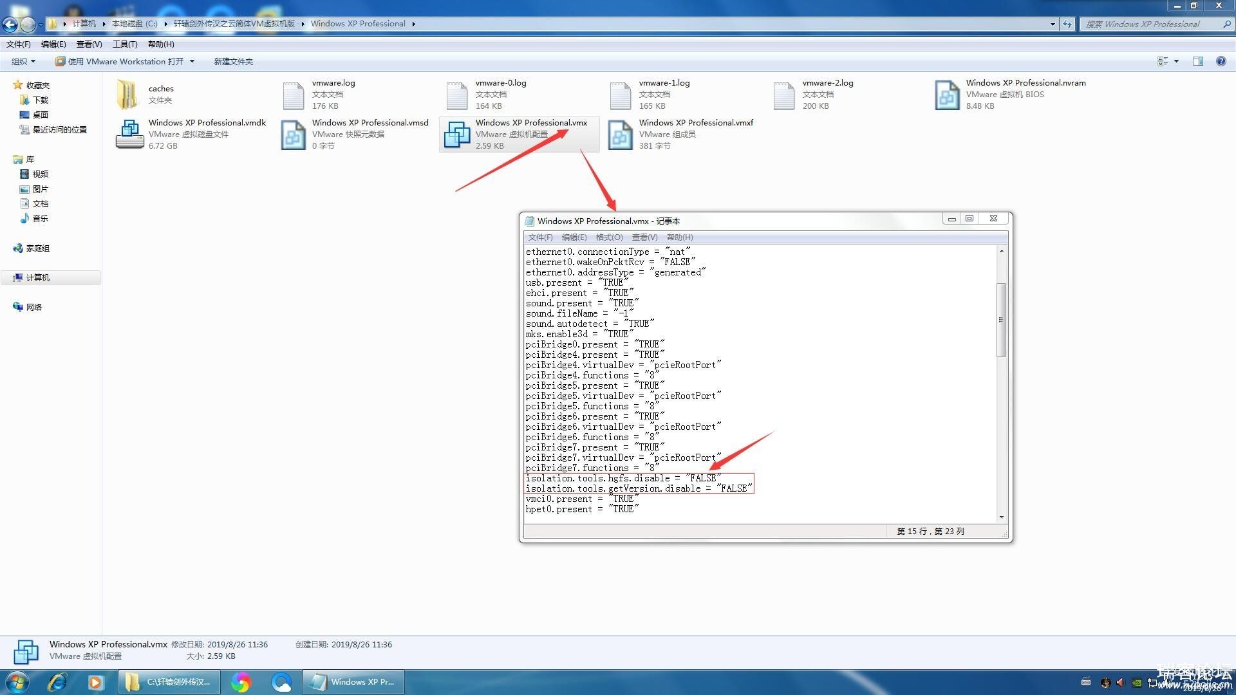Click the blue help question mark icon
The height and width of the screenshot is (695, 1236).
coord(1221,62)
